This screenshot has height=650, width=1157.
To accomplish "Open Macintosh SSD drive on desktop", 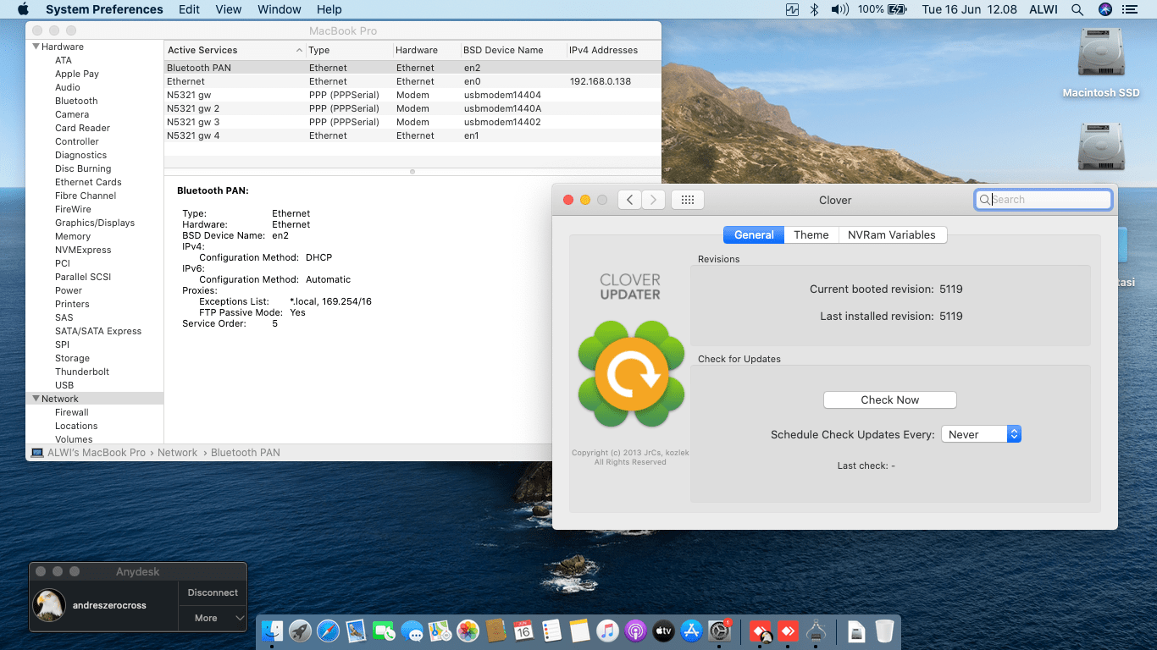I will (1101, 63).
